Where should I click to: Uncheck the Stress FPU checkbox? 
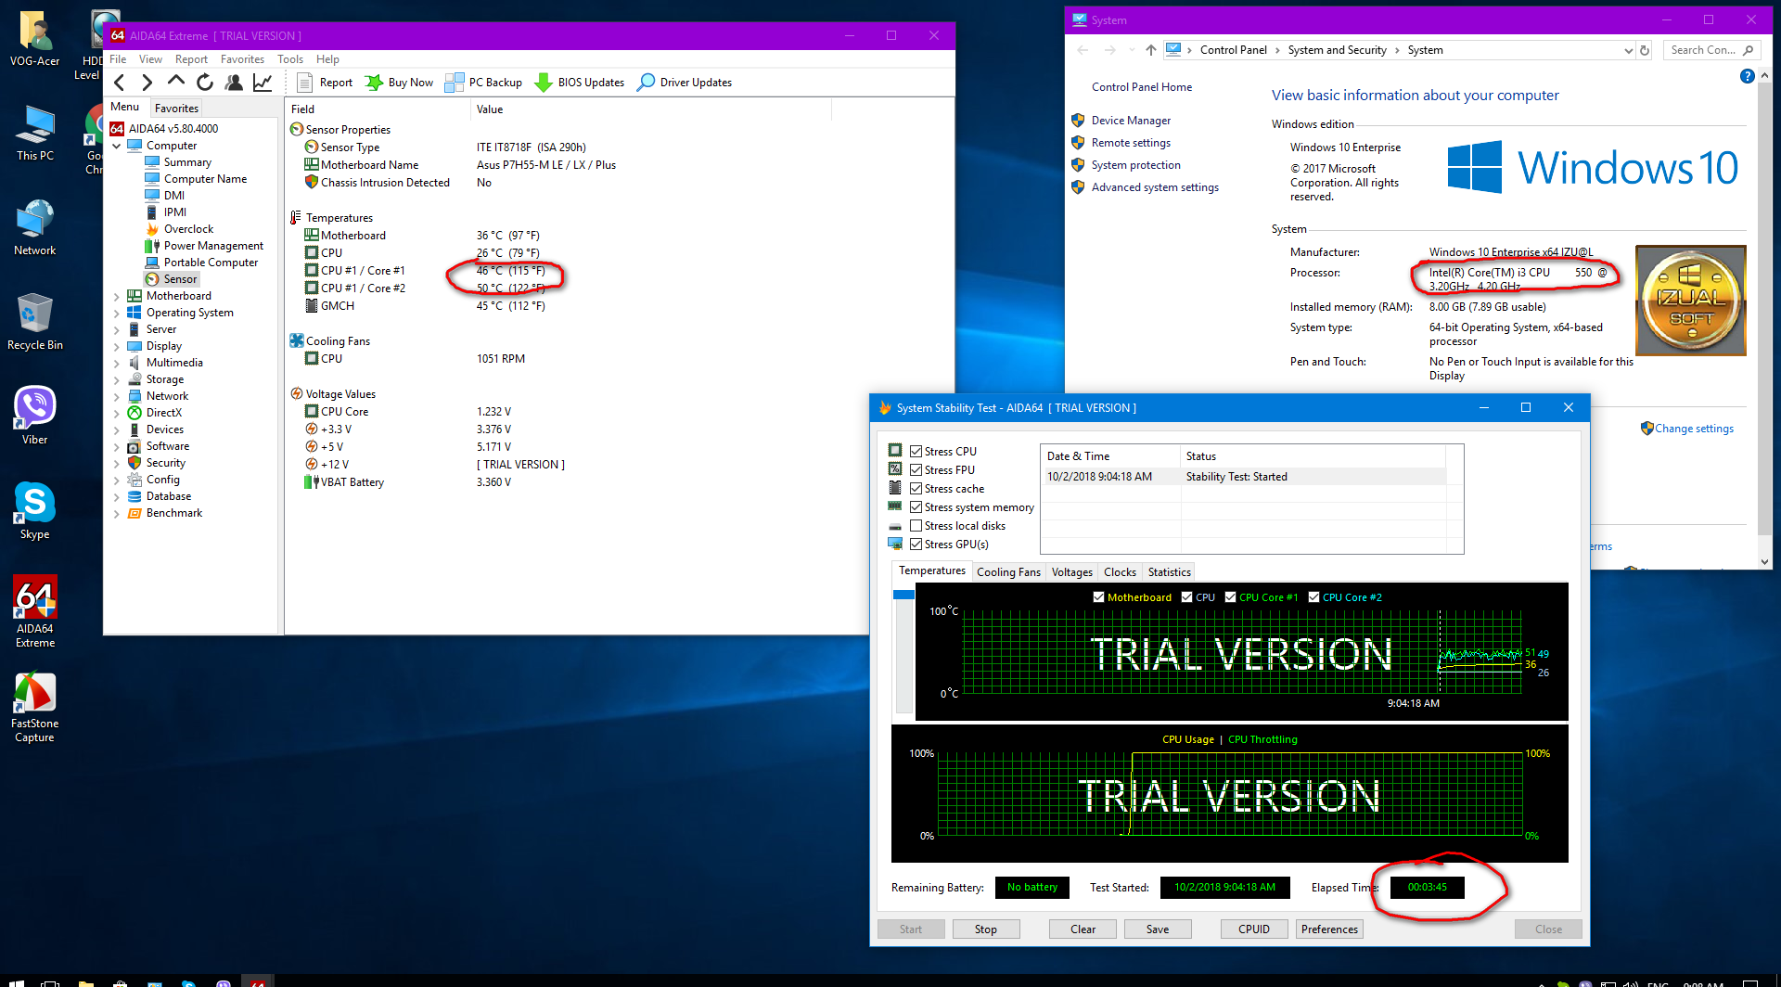click(916, 470)
